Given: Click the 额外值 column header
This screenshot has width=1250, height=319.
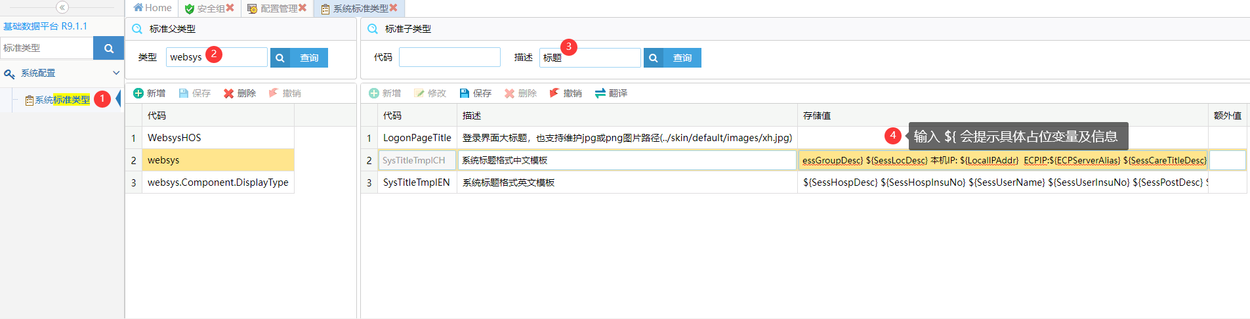Looking at the screenshot, I should coord(1228,116).
